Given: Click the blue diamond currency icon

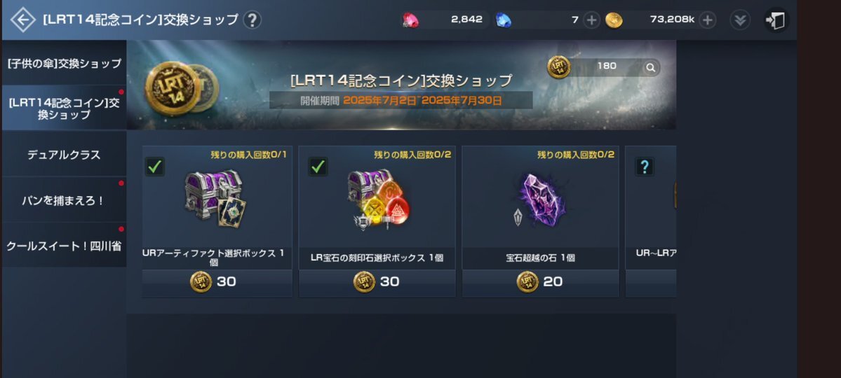Looking at the screenshot, I should tap(503, 20).
